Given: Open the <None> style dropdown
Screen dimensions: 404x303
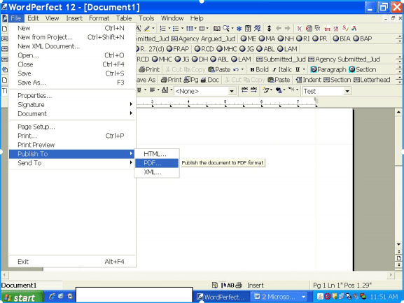Looking at the screenshot, I should click(232, 91).
